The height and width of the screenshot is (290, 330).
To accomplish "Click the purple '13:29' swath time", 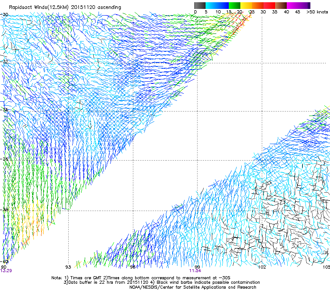I will [6, 271].
